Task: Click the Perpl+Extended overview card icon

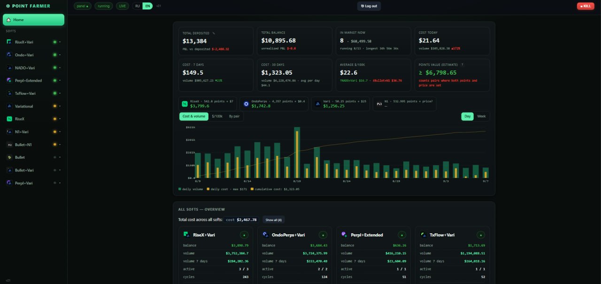Action: pyautogui.click(x=344, y=235)
